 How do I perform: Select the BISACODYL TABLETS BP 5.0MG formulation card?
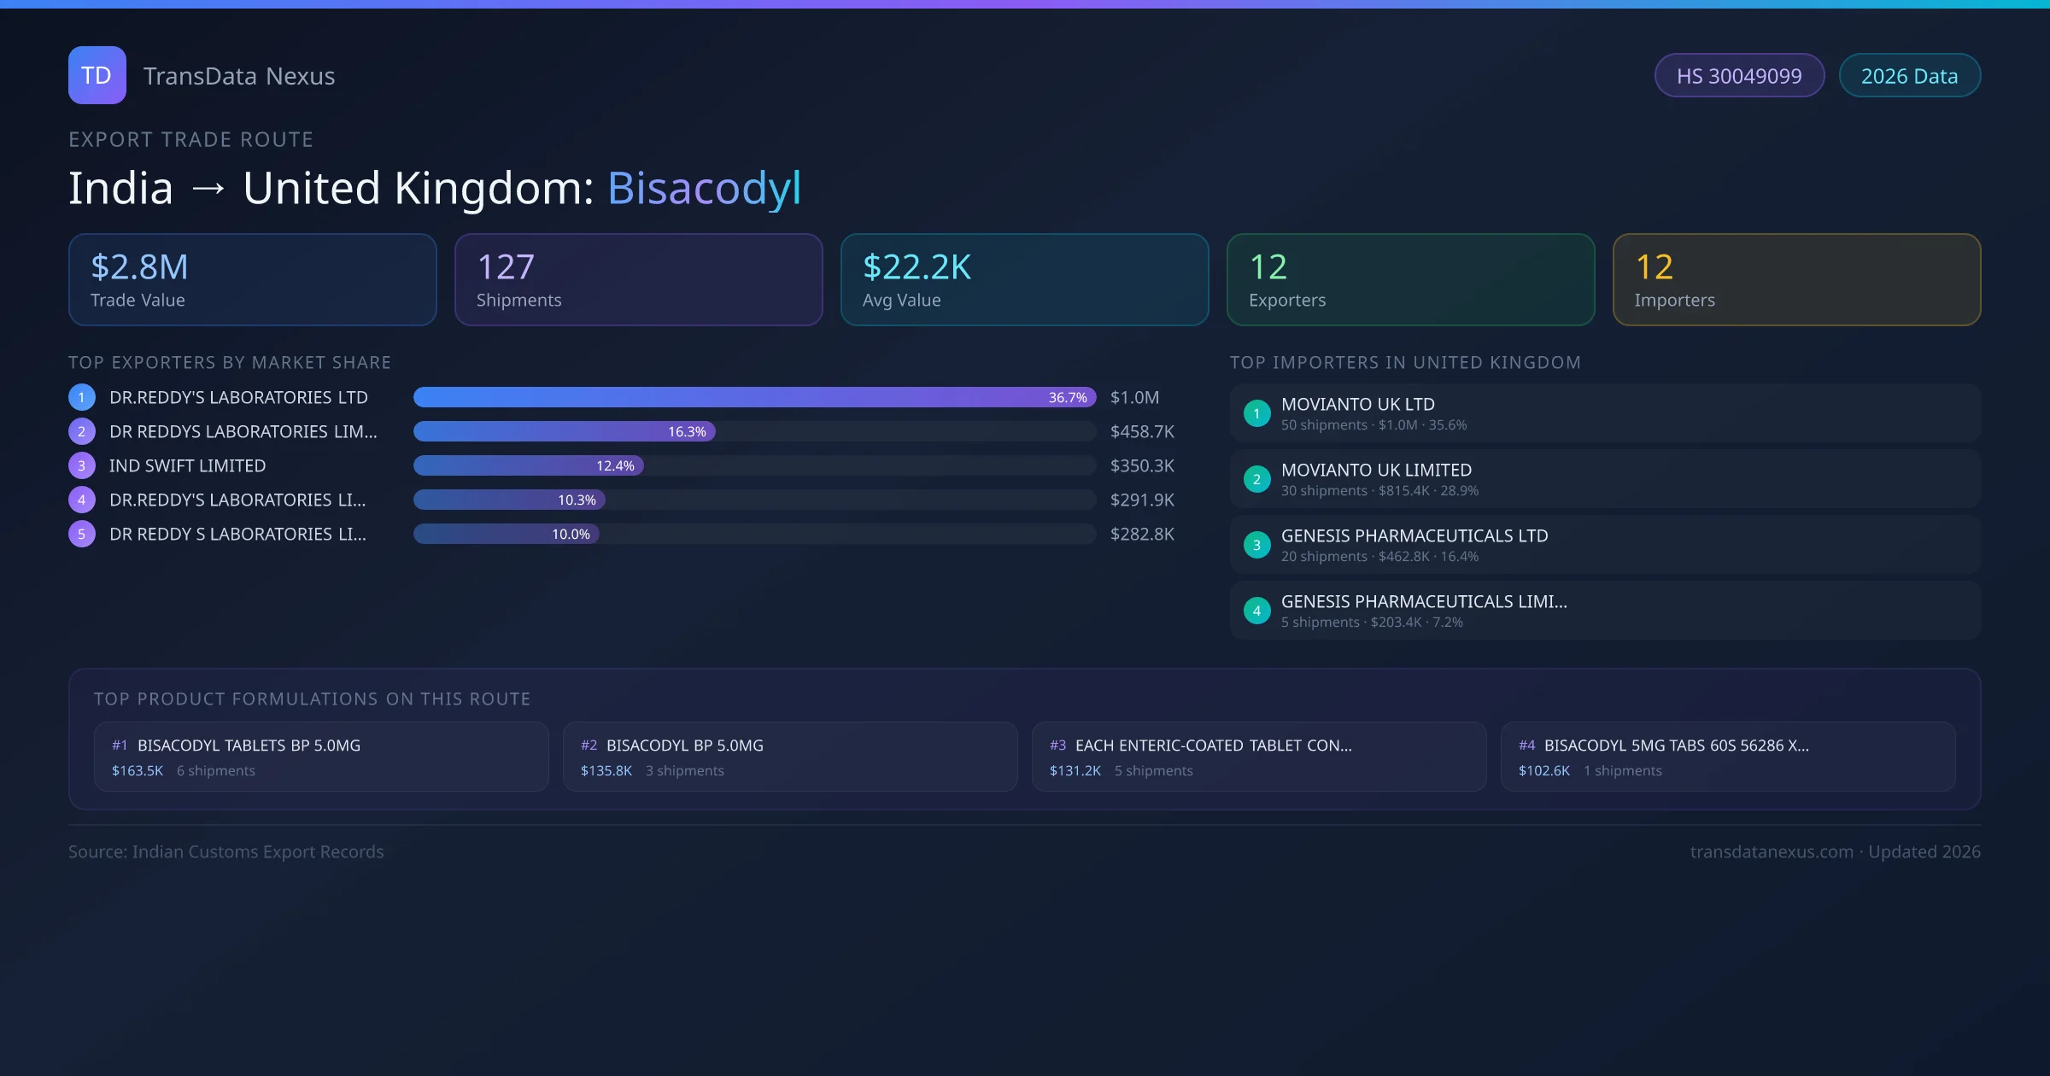click(321, 757)
